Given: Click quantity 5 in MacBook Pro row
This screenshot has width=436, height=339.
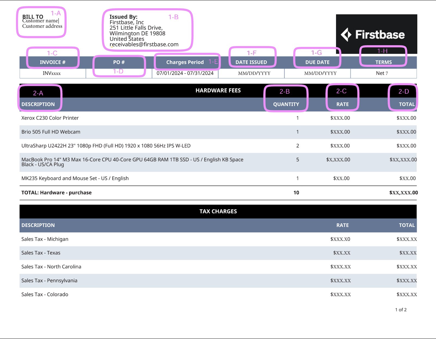Looking at the screenshot, I should coord(298,160).
